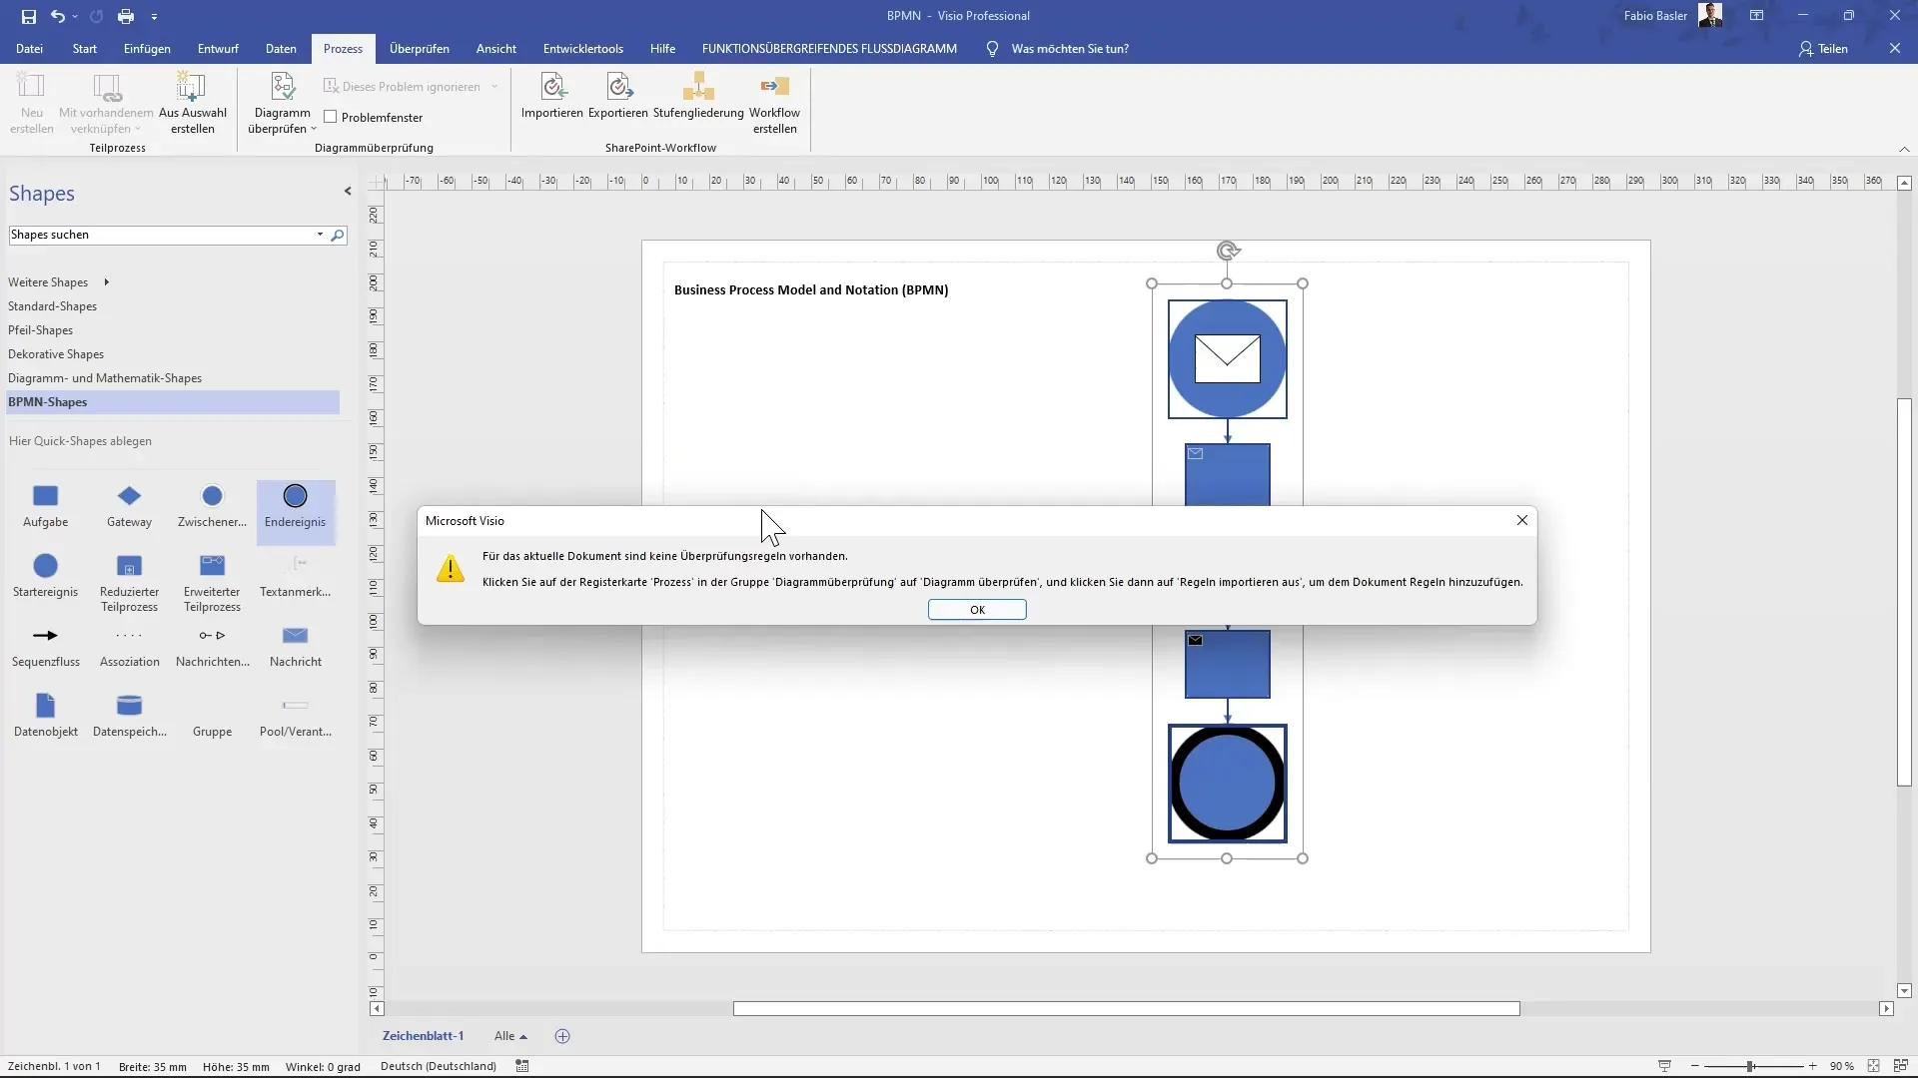Select the Sequenzfluss arrow shape
1918x1078 pixels.
tap(46, 646)
